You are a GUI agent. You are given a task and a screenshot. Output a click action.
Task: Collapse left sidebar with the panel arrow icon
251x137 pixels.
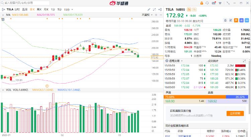(3, 10)
